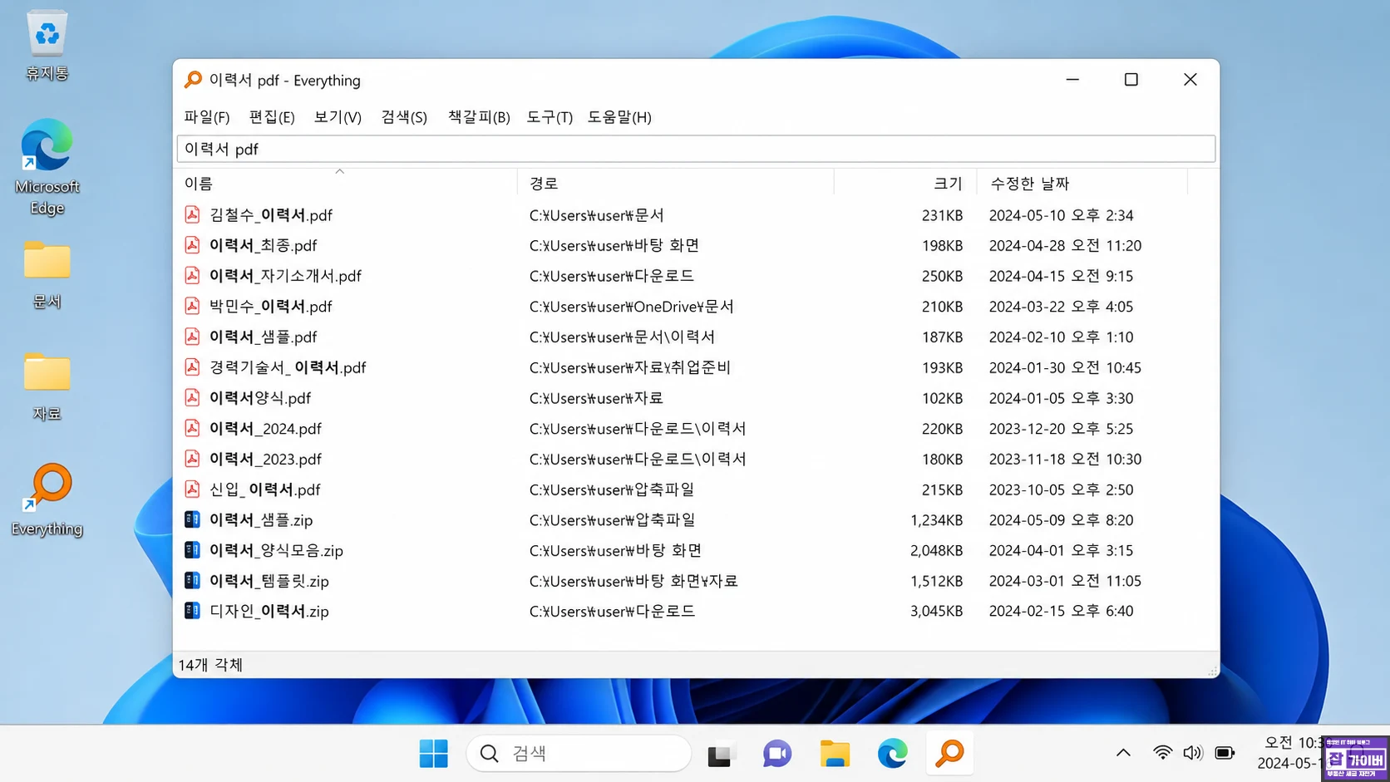Click PDF icon of 경력기술서_이력서.pdf
Image resolution: width=1390 pixels, height=782 pixels.
pyautogui.click(x=192, y=367)
